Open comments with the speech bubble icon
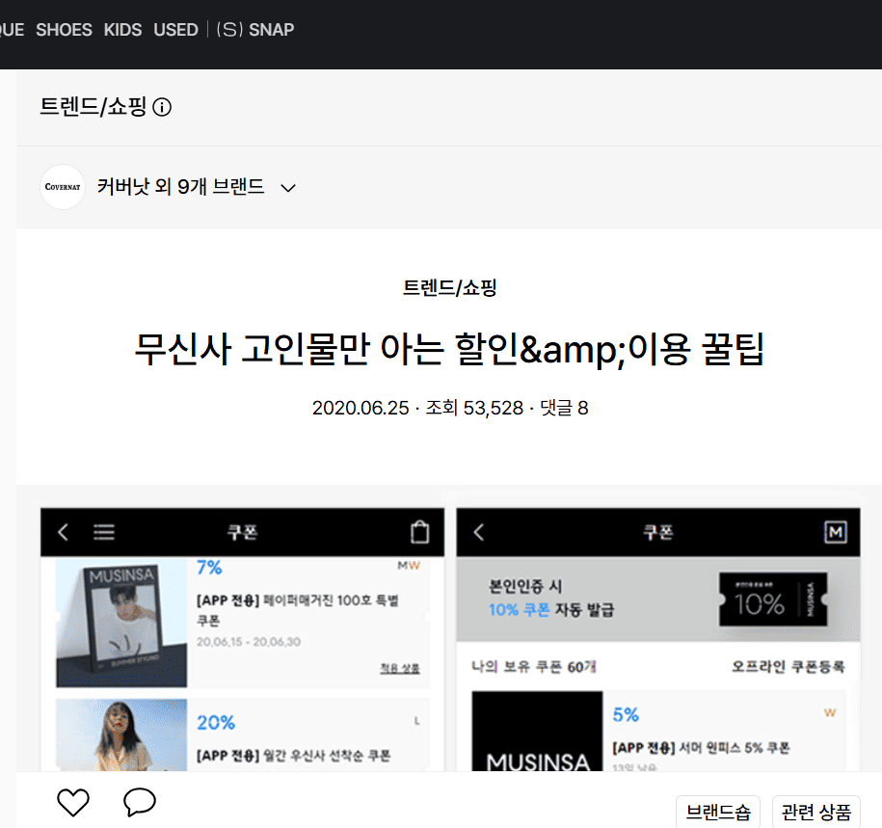Screen dimensions: 882x828 tap(140, 802)
